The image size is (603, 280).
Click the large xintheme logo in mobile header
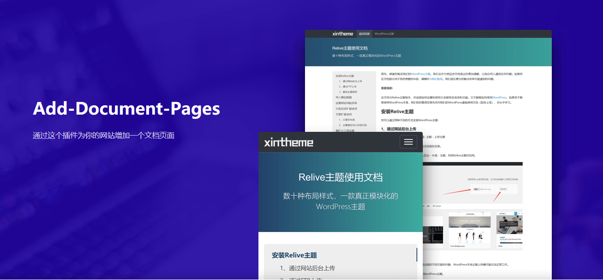pyautogui.click(x=289, y=143)
